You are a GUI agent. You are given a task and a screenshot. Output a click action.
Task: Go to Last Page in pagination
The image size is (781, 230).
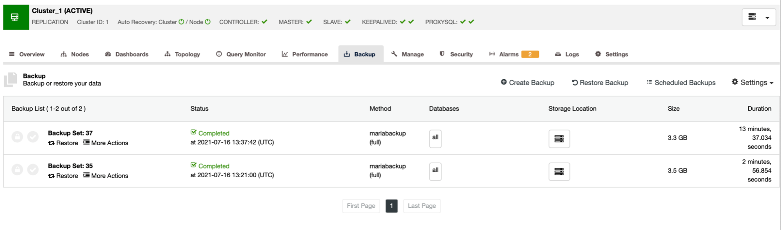point(422,206)
